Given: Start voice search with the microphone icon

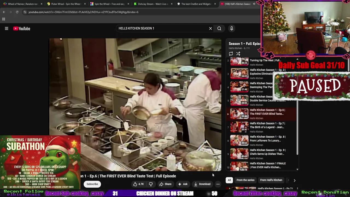Looking at the screenshot, I should [x=232, y=28].
